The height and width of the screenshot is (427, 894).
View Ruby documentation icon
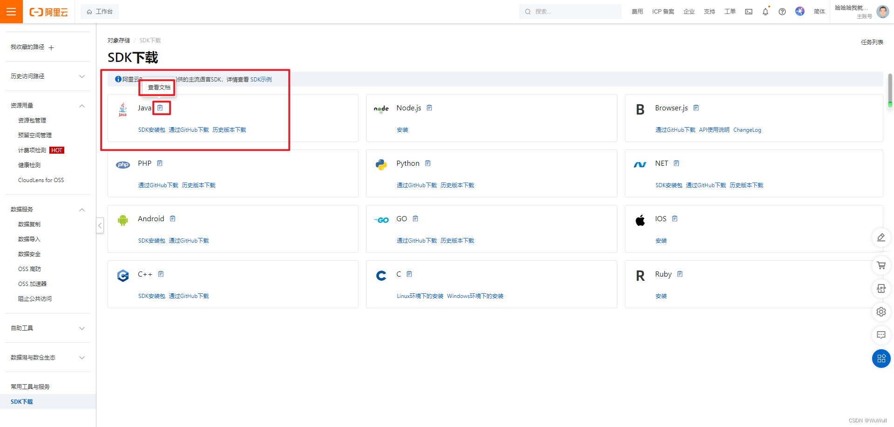point(680,274)
